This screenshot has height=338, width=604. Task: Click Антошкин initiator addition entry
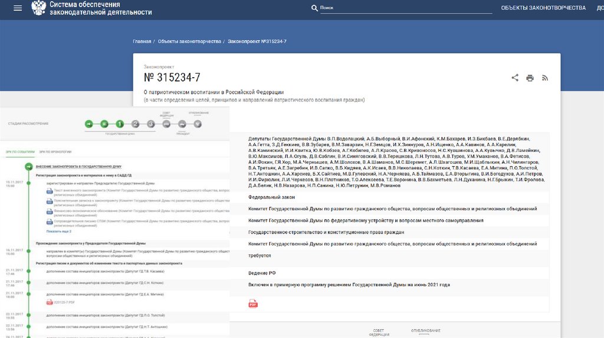(x=107, y=327)
